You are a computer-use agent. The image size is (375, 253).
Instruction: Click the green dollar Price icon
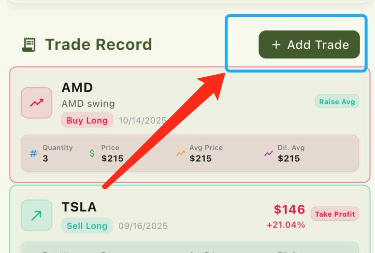click(x=92, y=154)
